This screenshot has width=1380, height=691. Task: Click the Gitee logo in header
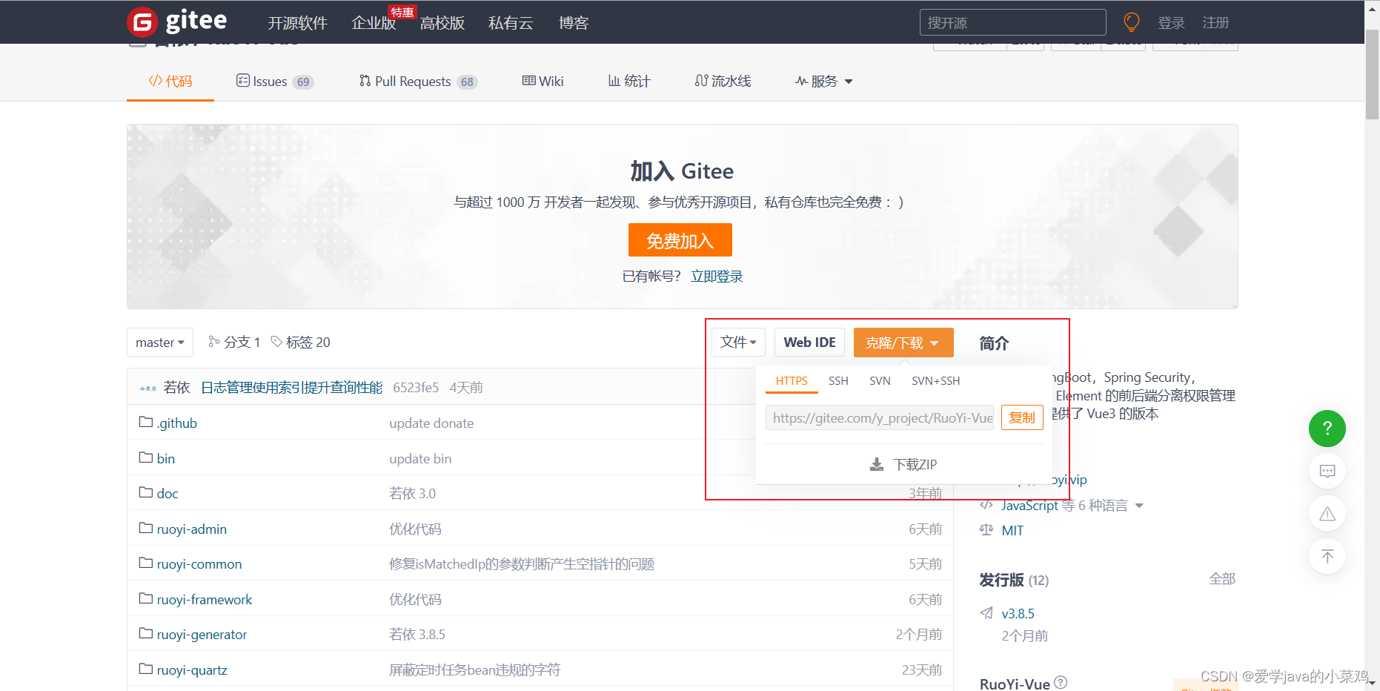[x=177, y=22]
